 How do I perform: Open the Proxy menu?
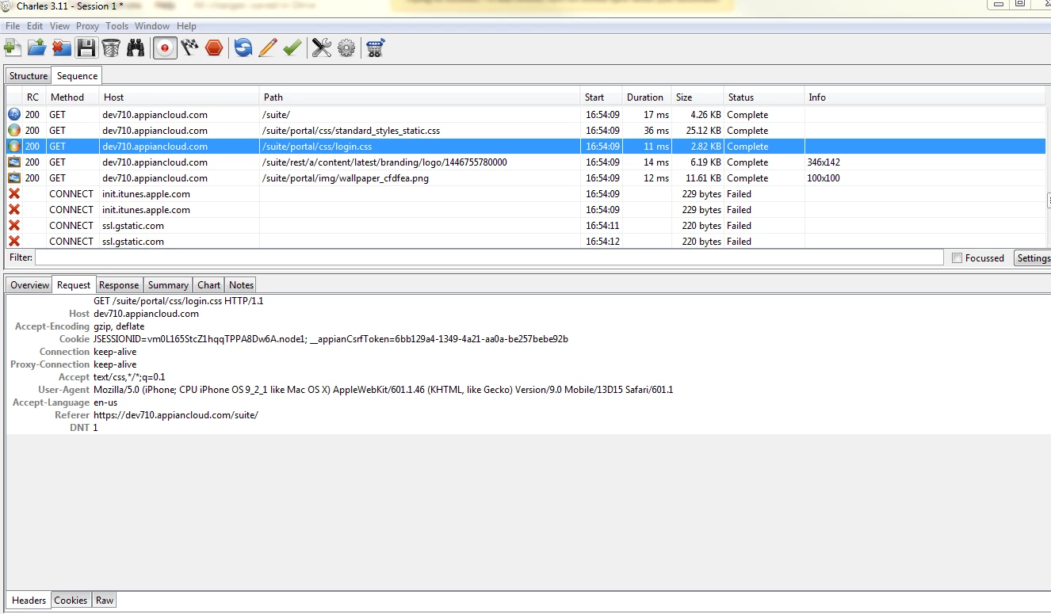coord(88,26)
